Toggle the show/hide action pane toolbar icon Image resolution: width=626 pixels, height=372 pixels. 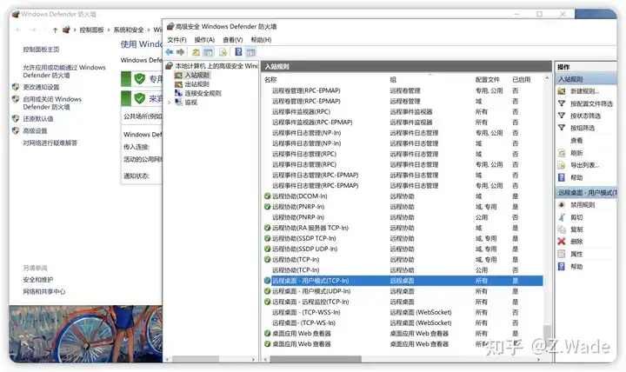click(250, 52)
